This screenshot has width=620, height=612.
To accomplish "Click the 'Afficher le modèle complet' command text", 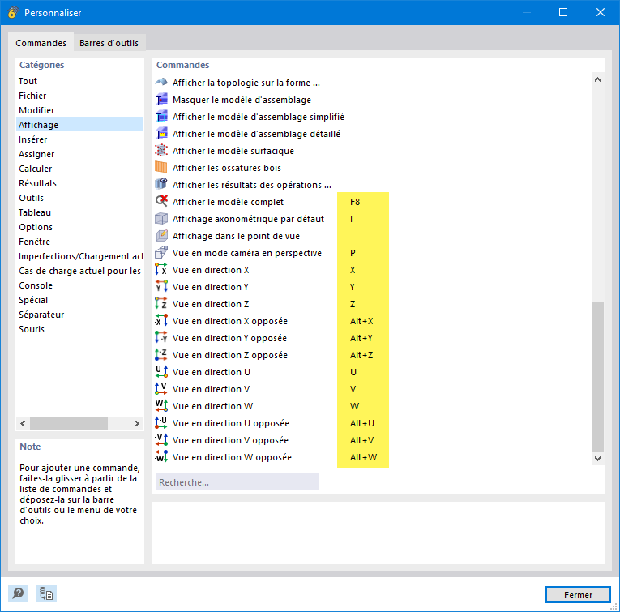I will click(x=228, y=202).
